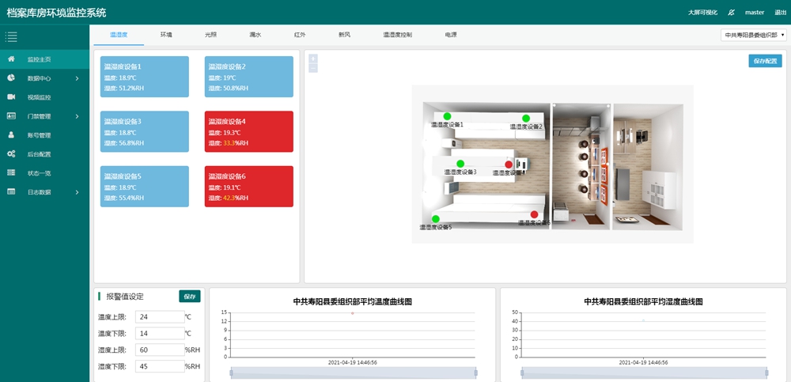Switch to the 电源 tab
The image size is (791, 382).
point(451,35)
